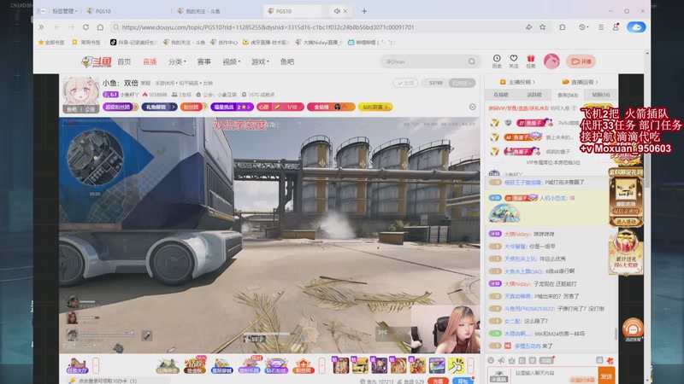Screen dimensions: 684x384
Task: Expand gift list arrow at right end
Action: pos(470,366)
